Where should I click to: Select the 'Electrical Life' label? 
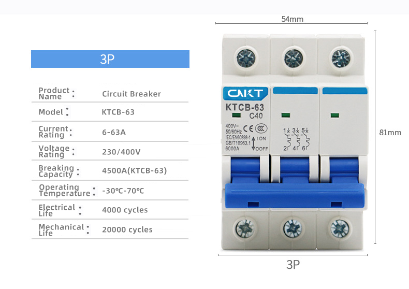(x=57, y=210)
